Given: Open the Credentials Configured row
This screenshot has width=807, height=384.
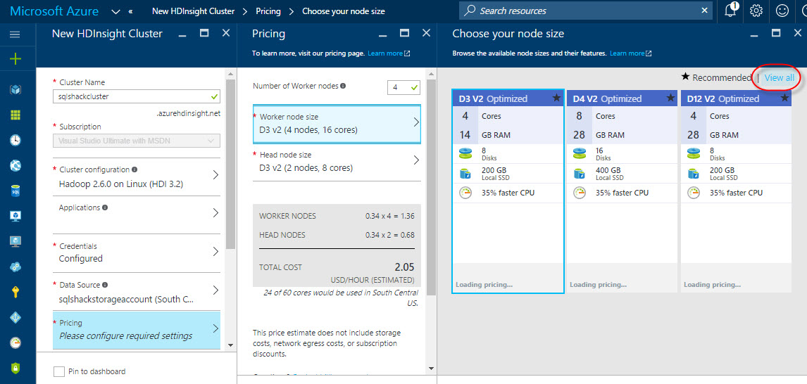Looking at the screenshot, I should point(137,252).
